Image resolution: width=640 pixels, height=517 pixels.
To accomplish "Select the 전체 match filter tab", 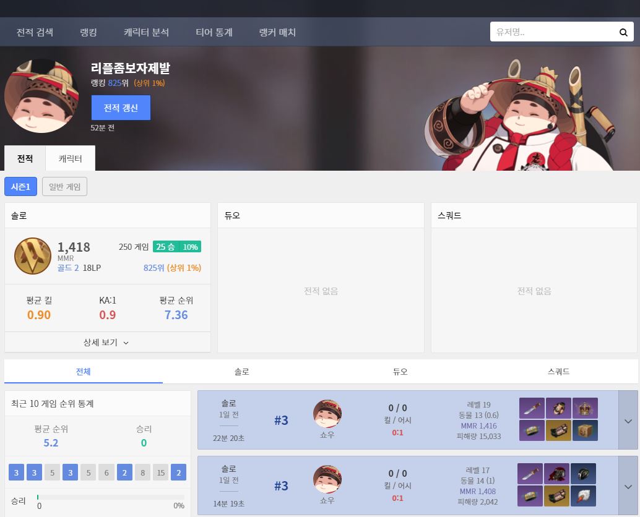I will [x=84, y=372].
